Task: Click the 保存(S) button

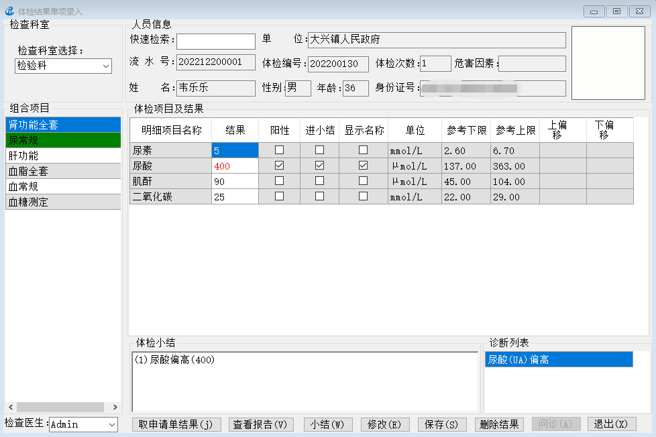Action: coord(441,424)
